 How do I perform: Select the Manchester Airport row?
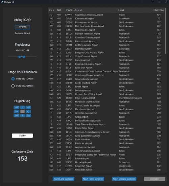[106, 109]
